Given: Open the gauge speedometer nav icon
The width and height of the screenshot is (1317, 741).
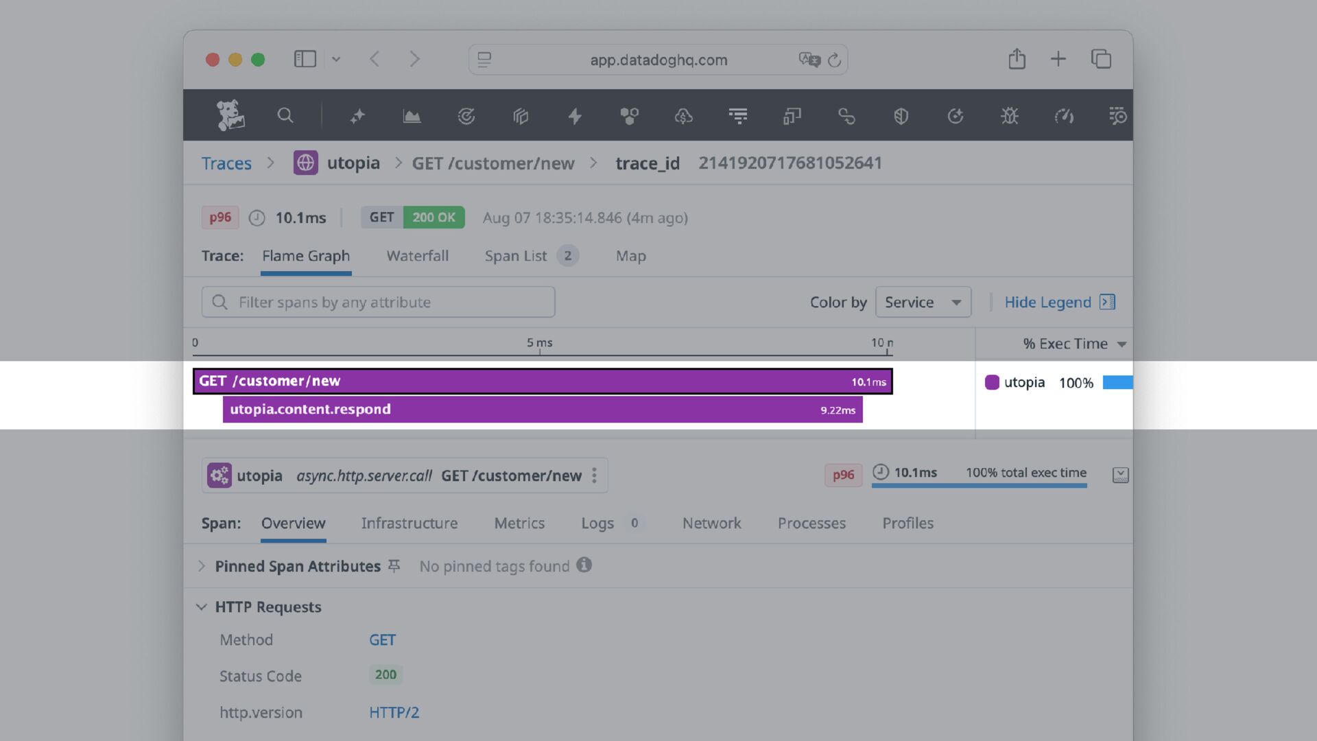Looking at the screenshot, I should 1064,116.
